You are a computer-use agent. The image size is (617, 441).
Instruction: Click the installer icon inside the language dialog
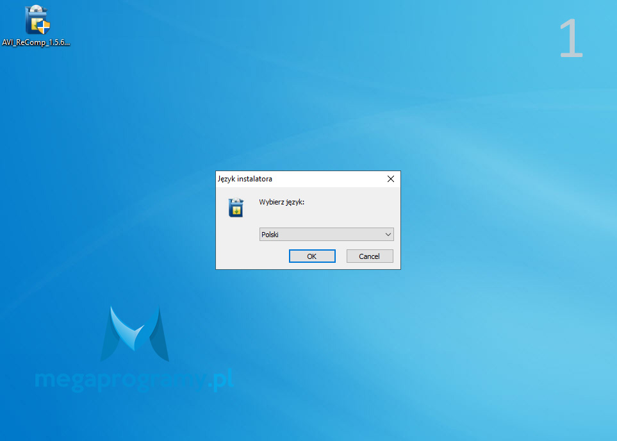click(x=236, y=208)
